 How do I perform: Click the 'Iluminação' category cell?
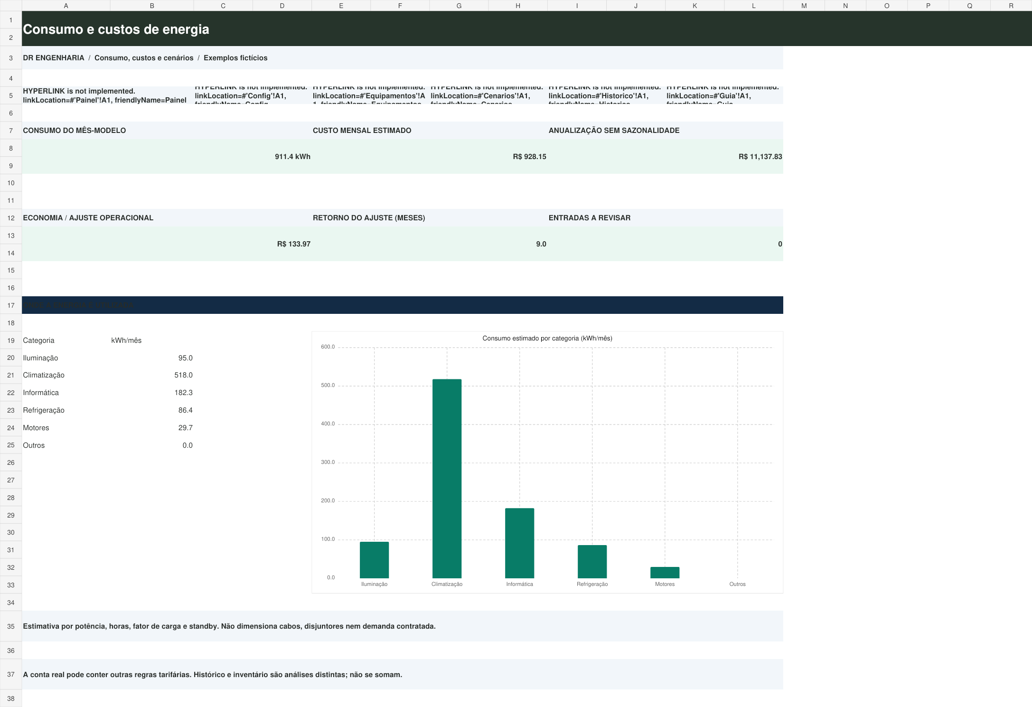pyautogui.click(x=66, y=358)
